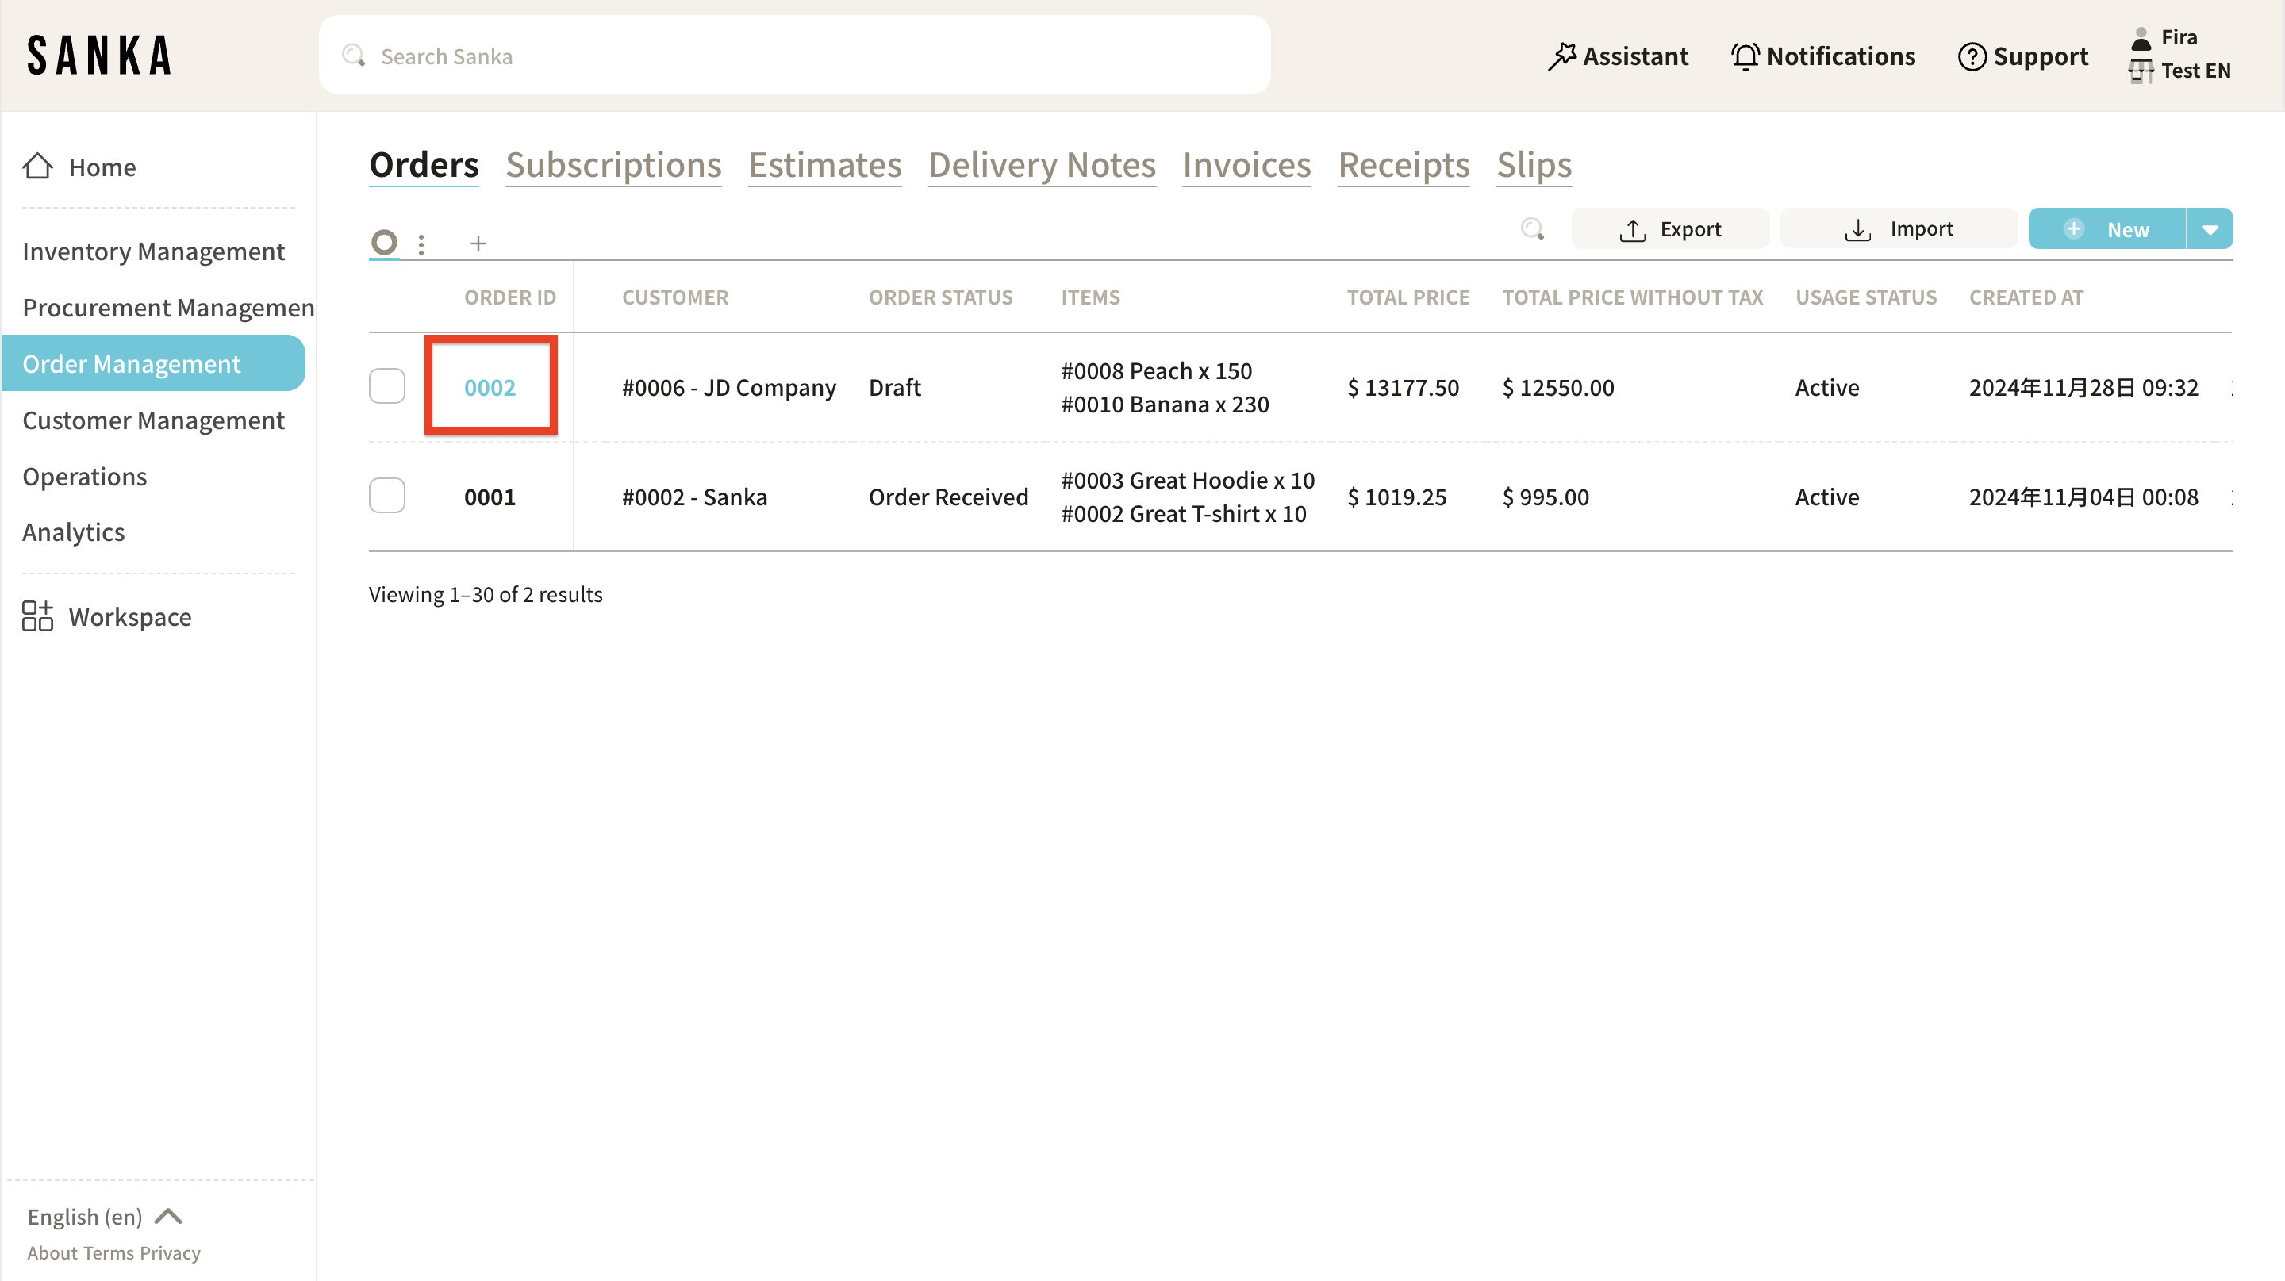Open Workspace grid icon
The height and width of the screenshot is (1281, 2285).
37,616
